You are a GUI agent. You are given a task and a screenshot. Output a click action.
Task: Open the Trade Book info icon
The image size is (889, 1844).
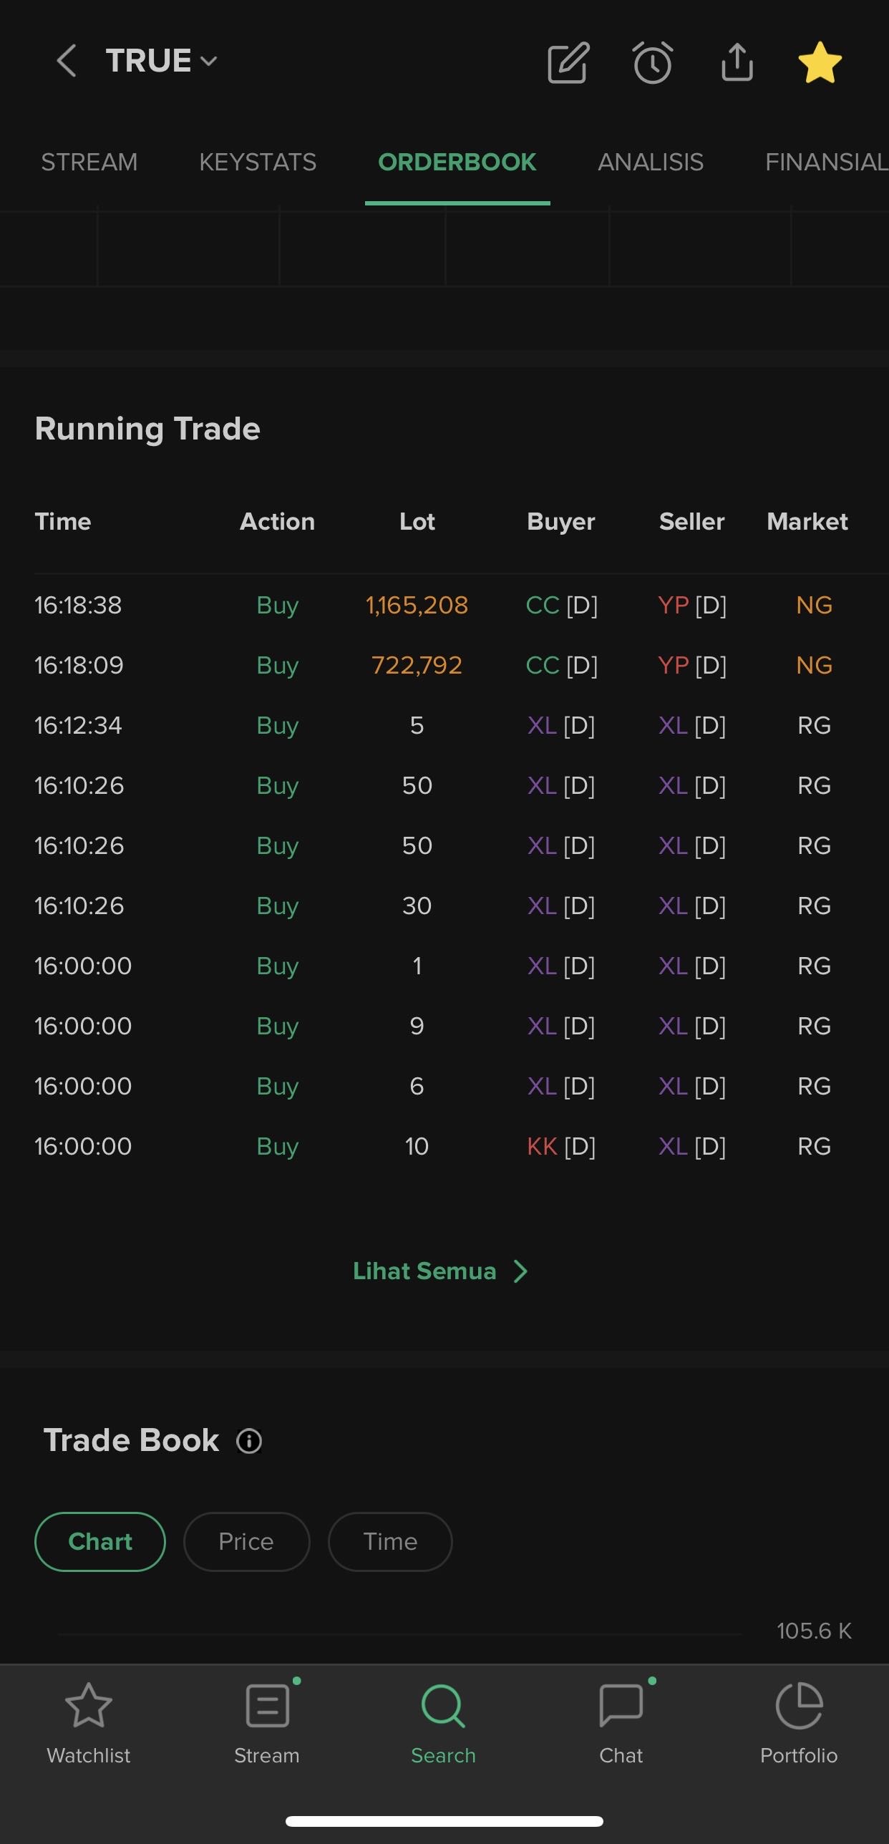(x=249, y=1441)
